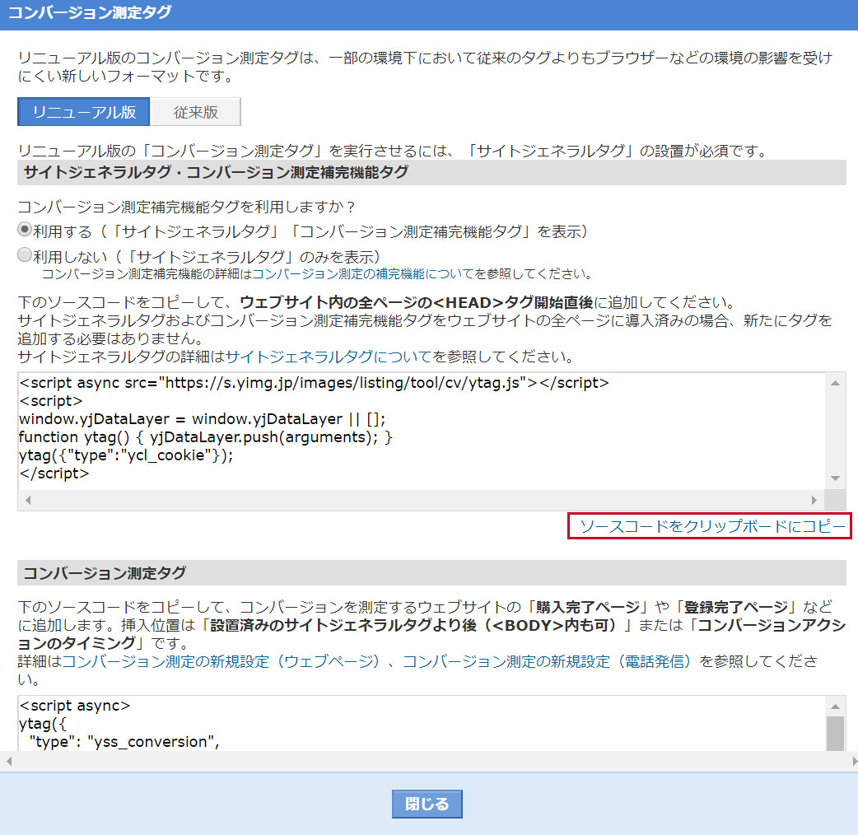The image size is (858, 835).
Task: Click right arrow of site general code horizontal scrollbar
Action: 814,500
